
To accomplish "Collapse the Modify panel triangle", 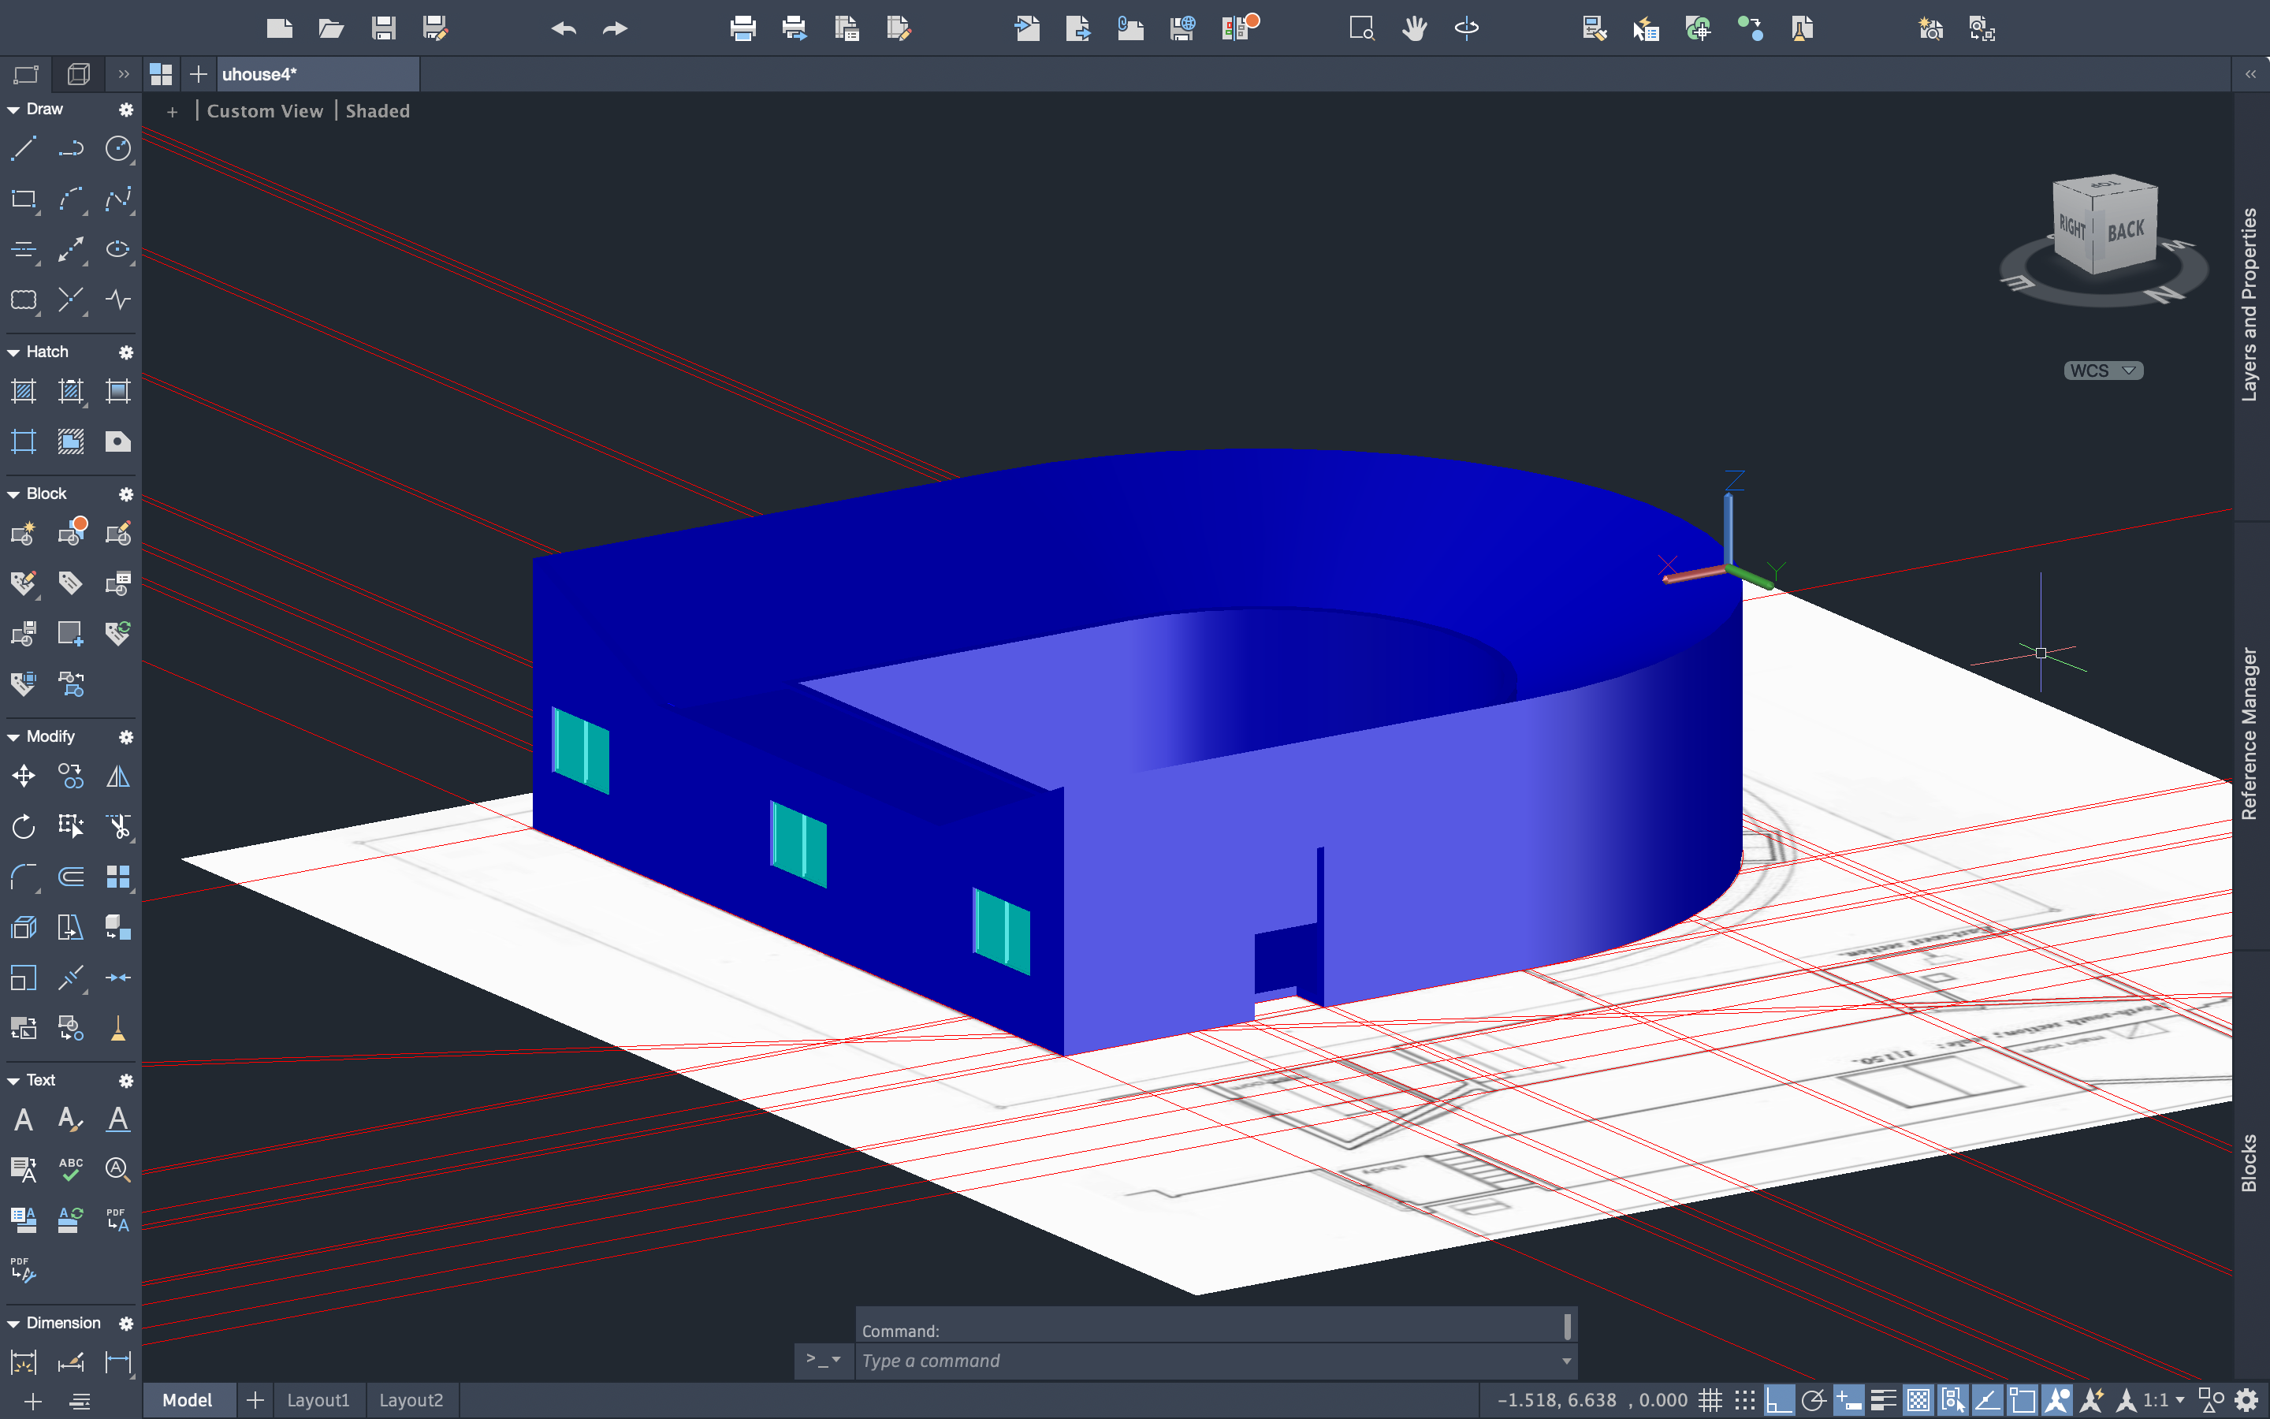I will [x=13, y=737].
